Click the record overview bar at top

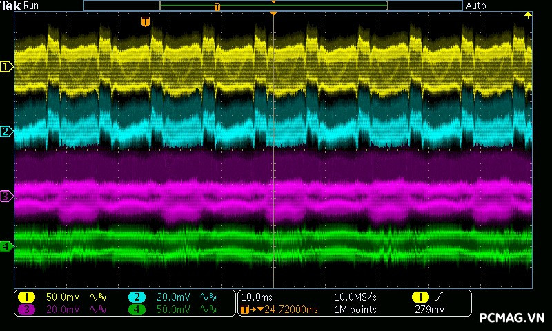(273, 6)
